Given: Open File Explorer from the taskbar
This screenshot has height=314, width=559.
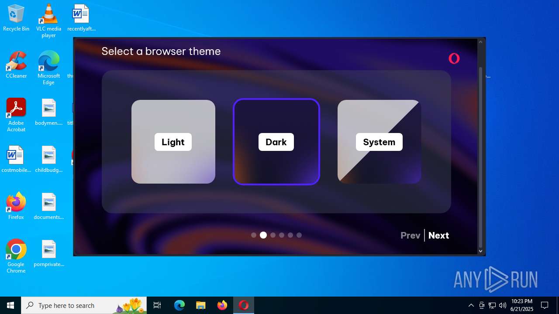Looking at the screenshot, I should (x=201, y=305).
